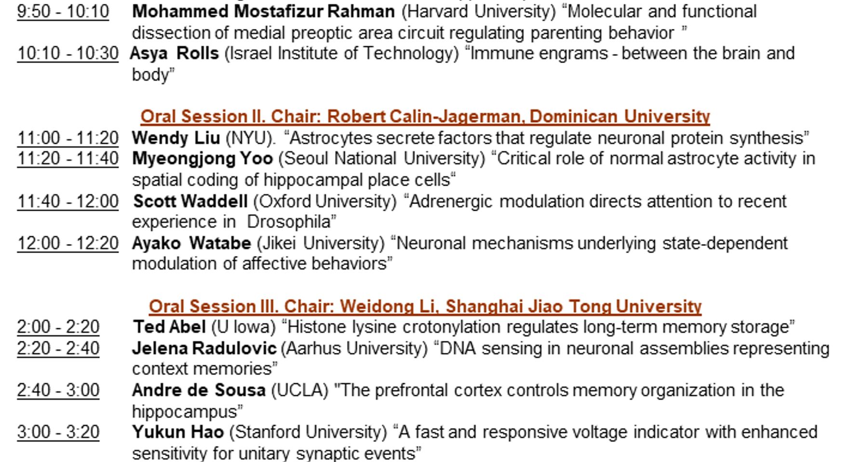The width and height of the screenshot is (862, 462).
Task: Select the 11:00 - 11:20 time slot
Action: pyautogui.click(x=67, y=138)
